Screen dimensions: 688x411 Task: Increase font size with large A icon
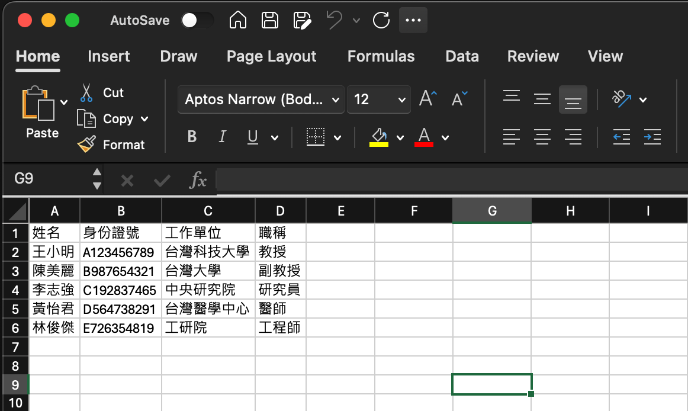point(427,99)
